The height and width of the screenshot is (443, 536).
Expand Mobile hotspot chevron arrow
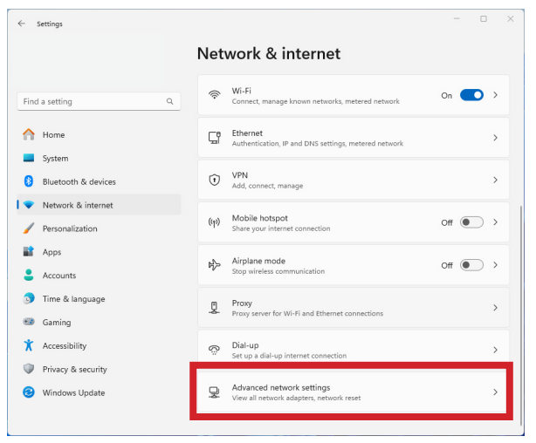pos(495,222)
